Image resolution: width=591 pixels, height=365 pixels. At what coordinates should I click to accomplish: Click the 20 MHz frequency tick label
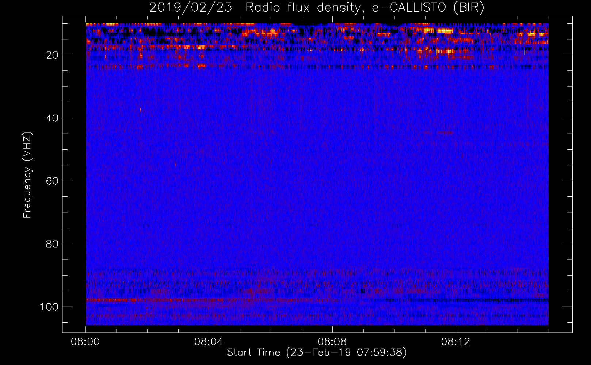[x=53, y=55]
